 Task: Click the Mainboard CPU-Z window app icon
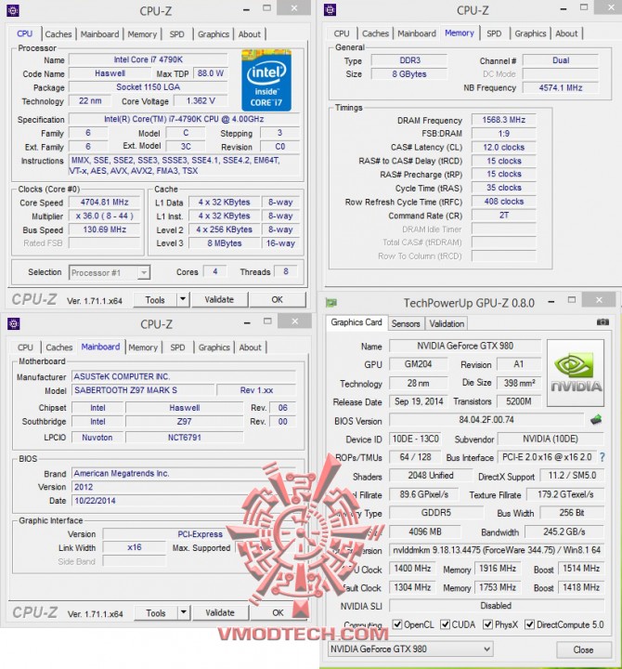[14, 324]
